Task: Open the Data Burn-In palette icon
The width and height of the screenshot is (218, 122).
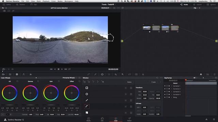Action: (x=143, y=75)
